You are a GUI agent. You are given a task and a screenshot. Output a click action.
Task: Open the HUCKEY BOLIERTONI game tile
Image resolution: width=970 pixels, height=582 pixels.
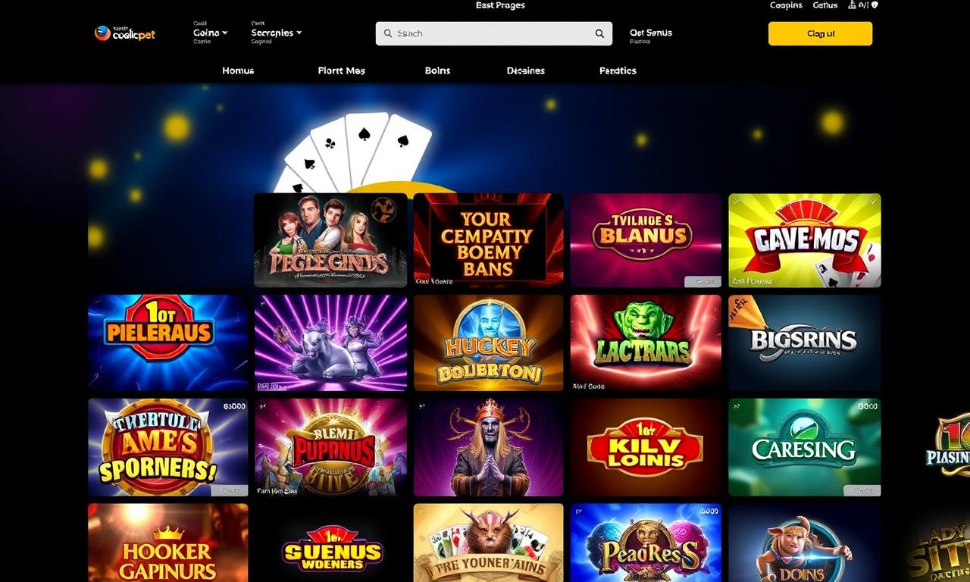pyautogui.click(x=488, y=343)
